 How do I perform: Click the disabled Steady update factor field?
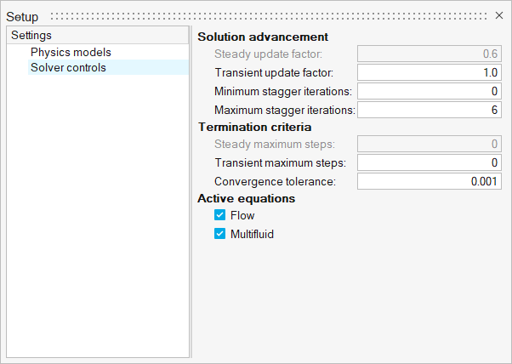[x=430, y=54]
